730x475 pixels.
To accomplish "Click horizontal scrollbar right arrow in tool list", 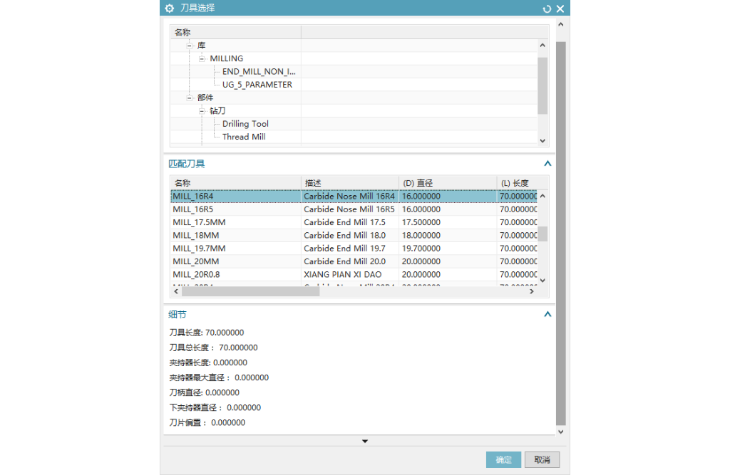I will (x=531, y=291).
